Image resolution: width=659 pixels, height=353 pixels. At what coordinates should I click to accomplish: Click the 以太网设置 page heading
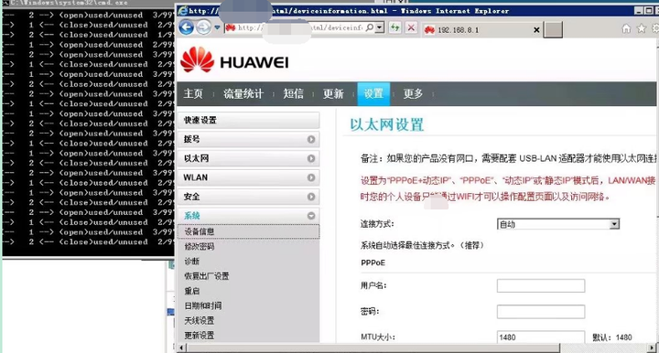pyautogui.click(x=386, y=124)
